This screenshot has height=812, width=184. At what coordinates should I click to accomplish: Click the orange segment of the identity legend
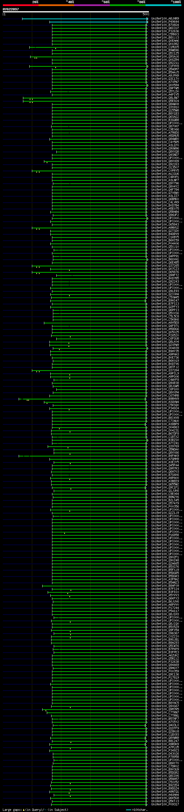click(x=56, y=5)
